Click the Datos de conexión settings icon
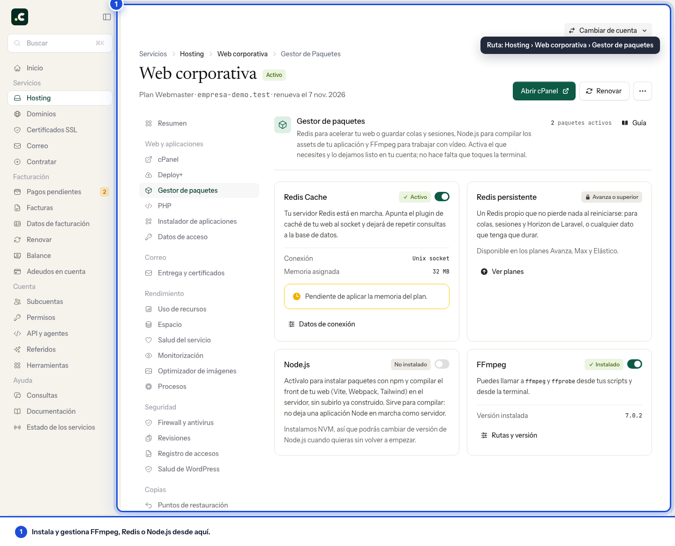The image size is (675, 546). (292, 324)
